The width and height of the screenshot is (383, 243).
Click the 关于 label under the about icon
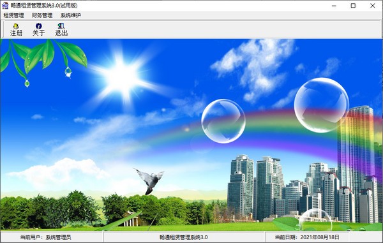pyautogui.click(x=38, y=33)
